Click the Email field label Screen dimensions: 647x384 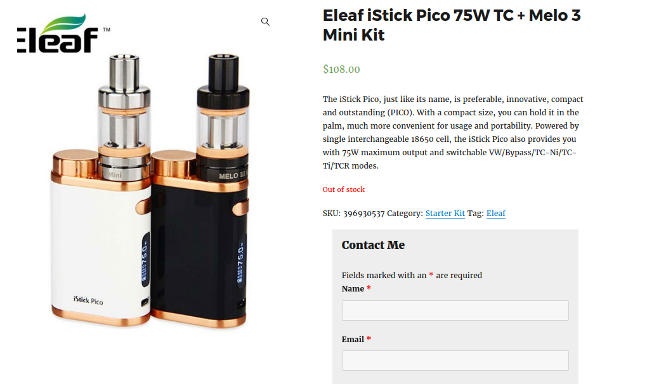coord(353,339)
